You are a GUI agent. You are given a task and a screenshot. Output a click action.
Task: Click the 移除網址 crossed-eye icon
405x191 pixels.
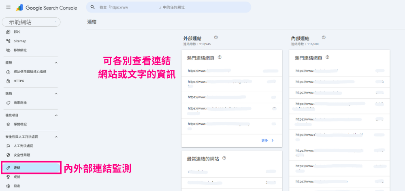8,50
